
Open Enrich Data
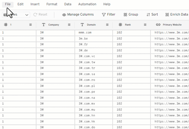pos(177,14)
